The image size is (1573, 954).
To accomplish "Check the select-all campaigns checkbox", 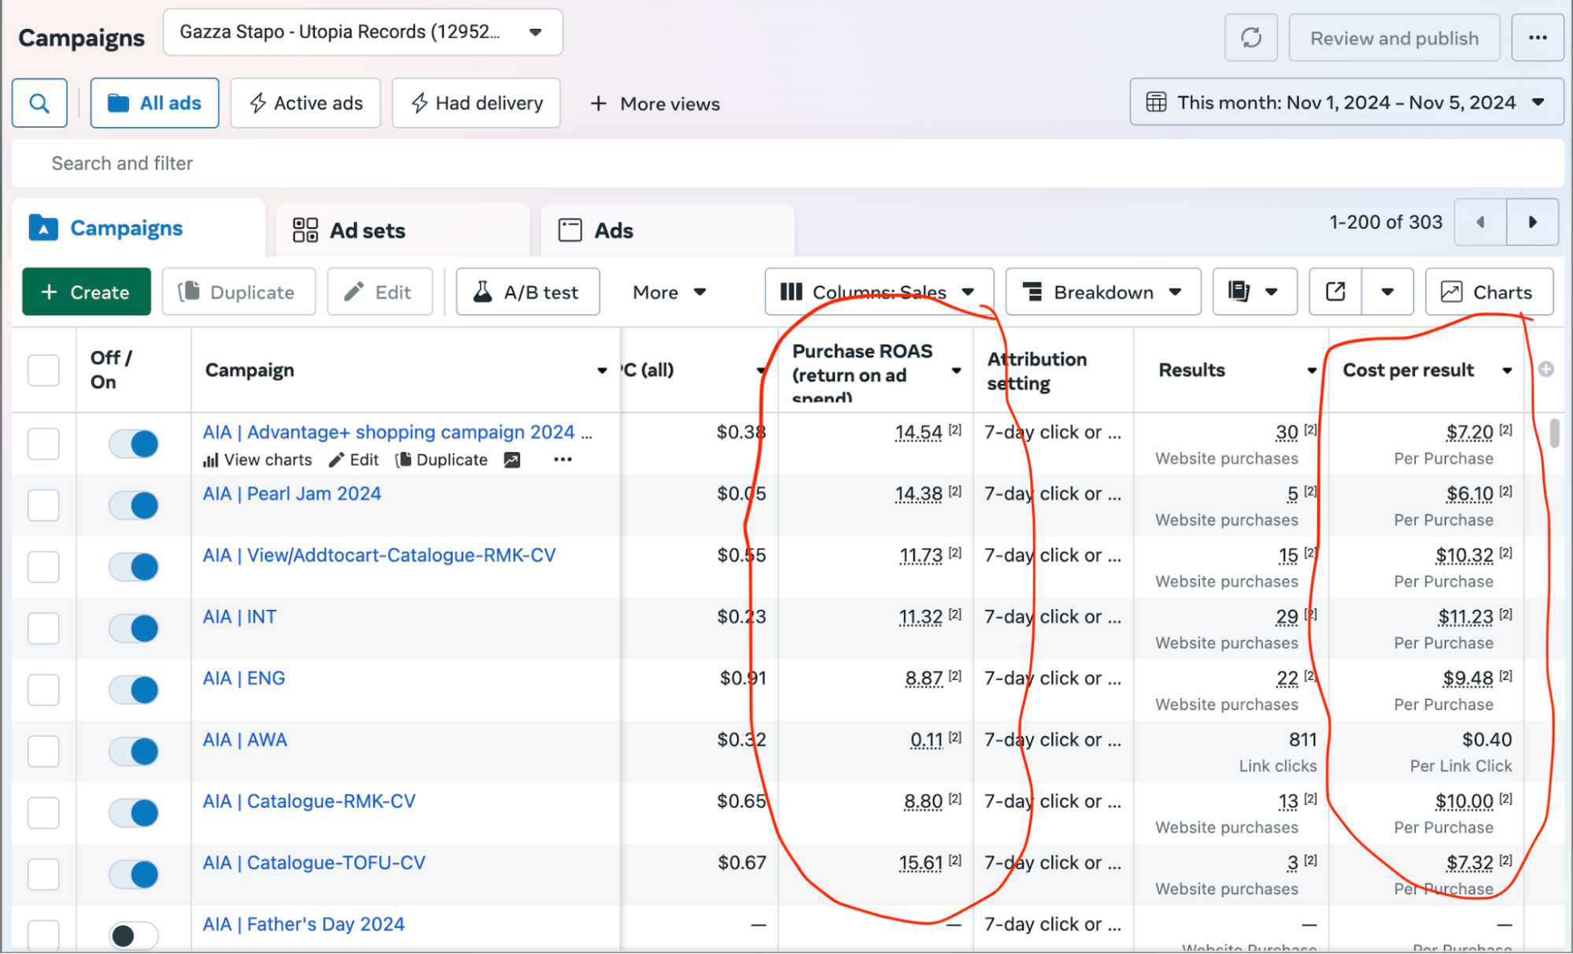I will click(x=43, y=370).
